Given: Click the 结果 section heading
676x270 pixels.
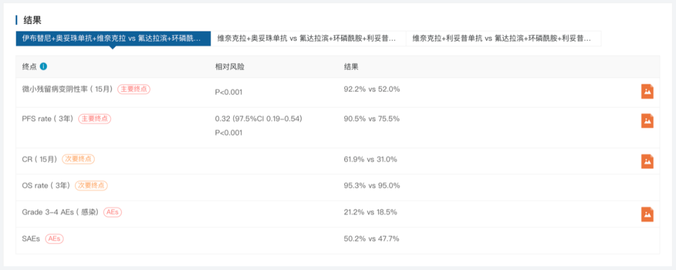Looking at the screenshot, I should (x=32, y=20).
